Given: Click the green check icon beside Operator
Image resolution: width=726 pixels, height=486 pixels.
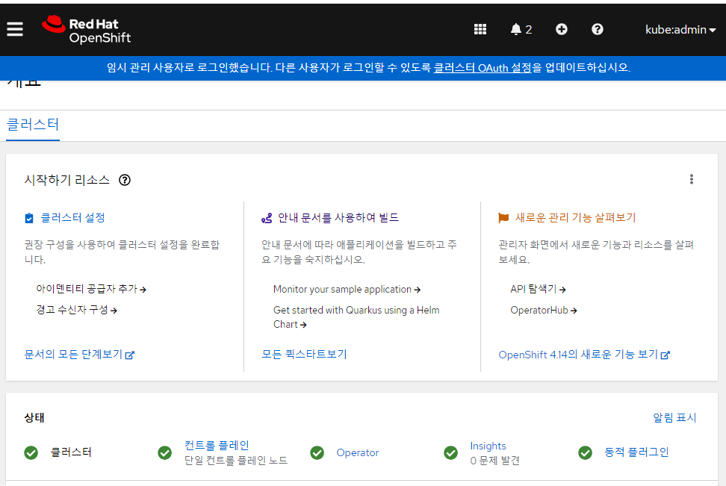Looking at the screenshot, I should pos(317,452).
